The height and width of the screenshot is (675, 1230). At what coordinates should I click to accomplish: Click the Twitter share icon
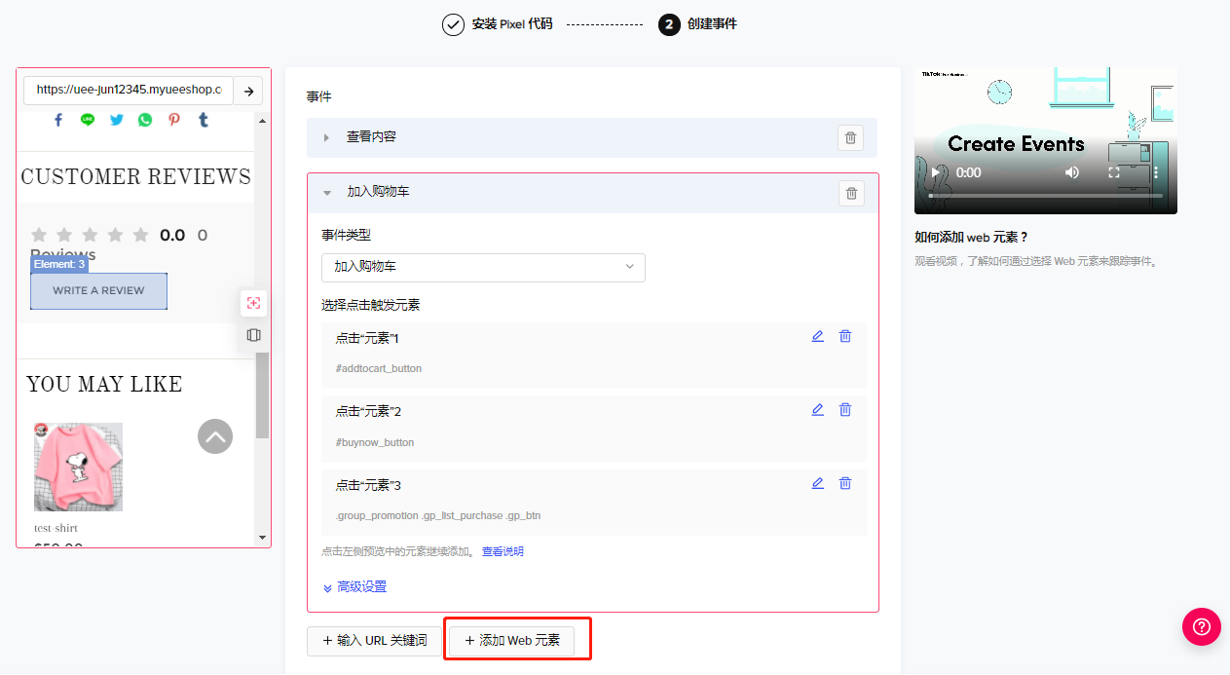pyautogui.click(x=117, y=120)
